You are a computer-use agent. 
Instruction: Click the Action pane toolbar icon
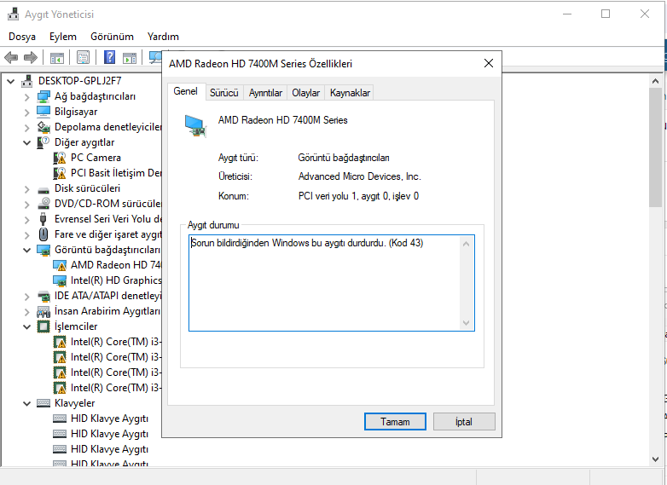[x=130, y=57]
